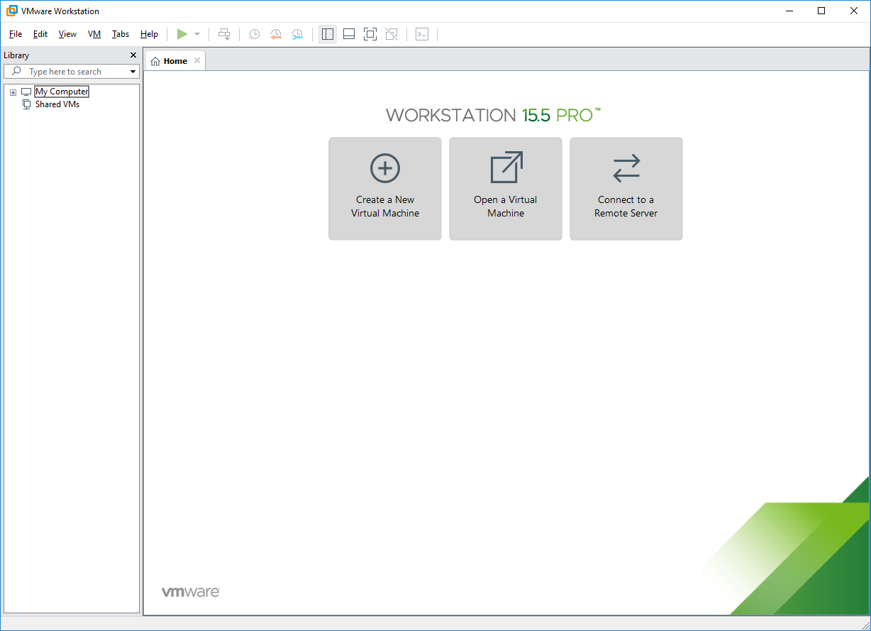Show the console view toolbar icon
The height and width of the screenshot is (631, 871).
click(x=422, y=34)
